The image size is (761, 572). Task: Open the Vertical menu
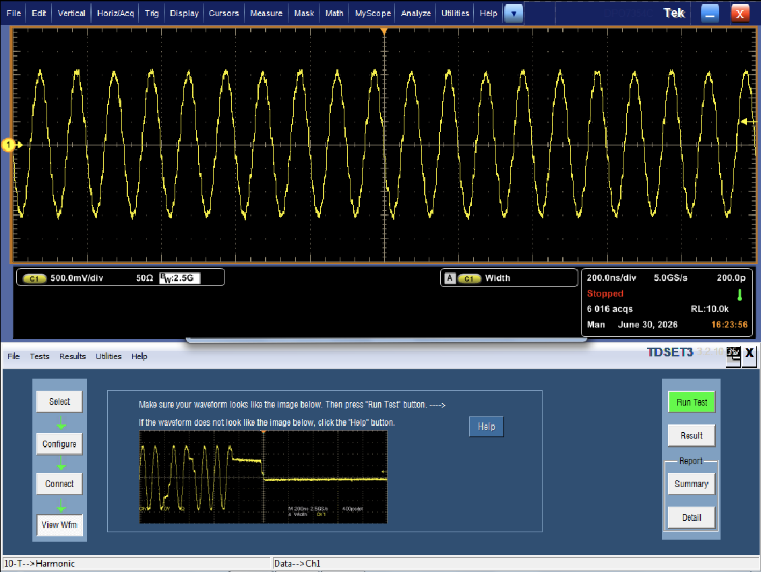click(x=71, y=13)
